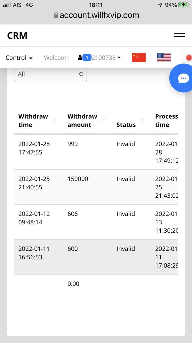Switch language using the Chinese flag
Screen dimensions: 192x343
pyautogui.click(x=139, y=58)
